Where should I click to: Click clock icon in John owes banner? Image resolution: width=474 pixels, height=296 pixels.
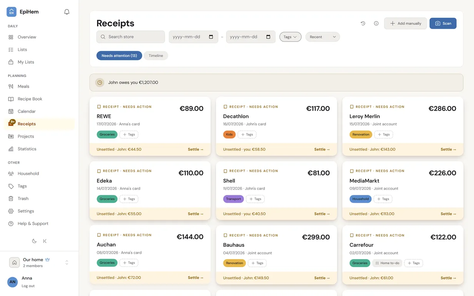100,83
